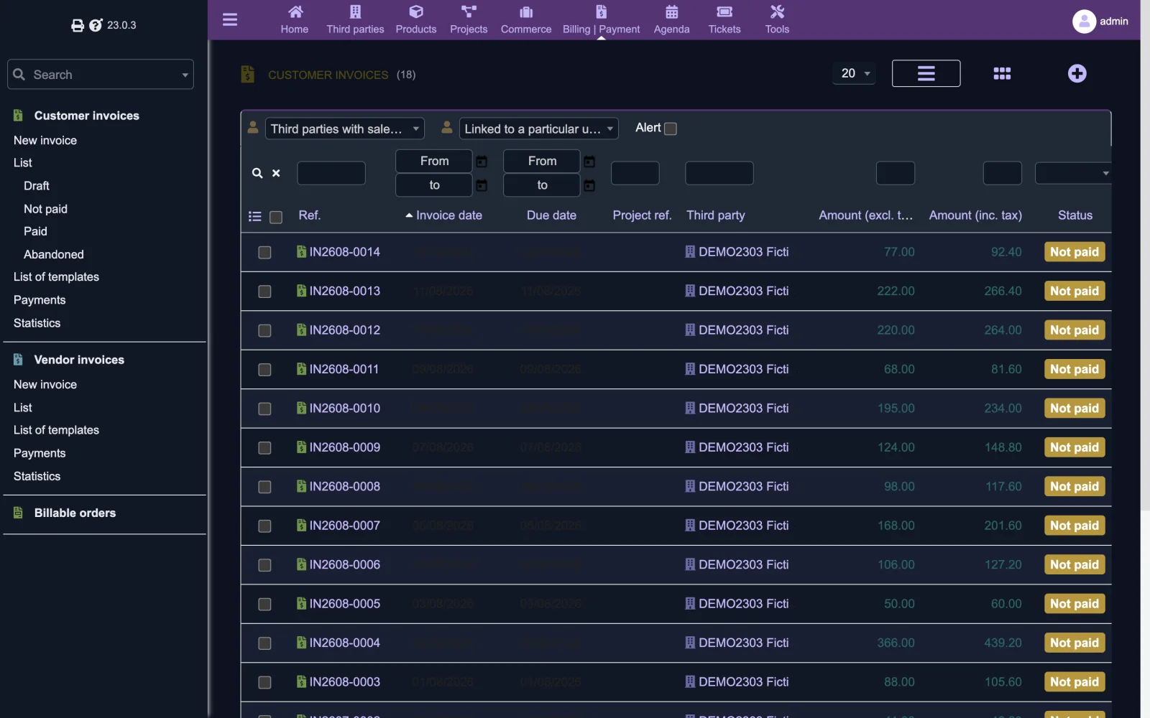1150x718 pixels.
Task: Check the row for IN2608-0014
Action: tap(264, 253)
